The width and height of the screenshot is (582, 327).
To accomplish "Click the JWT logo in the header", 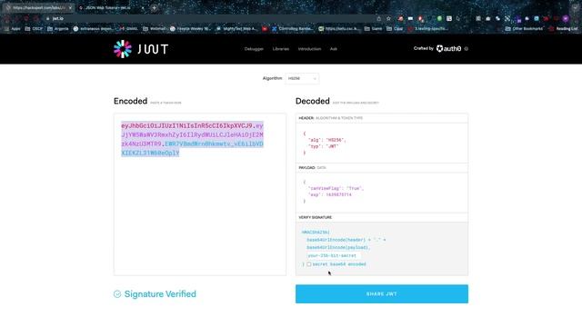I will (x=141, y=49).
